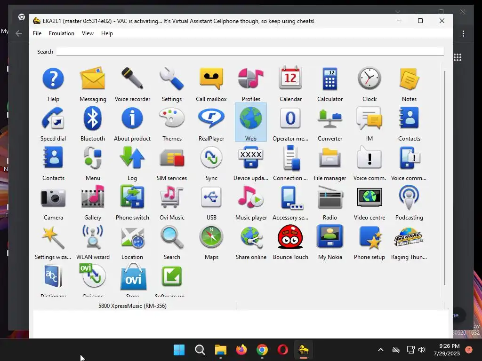Open Voice recorder app
This screenshot has width=482, height=361.
(x=132, y=79)
